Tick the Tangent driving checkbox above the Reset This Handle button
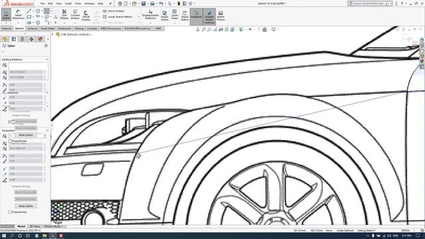The width and height of the screenshot is (425, 239). [10, 186]
